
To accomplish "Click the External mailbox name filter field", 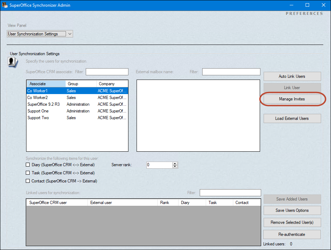I will pos(231,72).
